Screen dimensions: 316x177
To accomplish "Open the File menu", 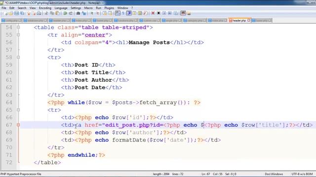I will point(4,8).
